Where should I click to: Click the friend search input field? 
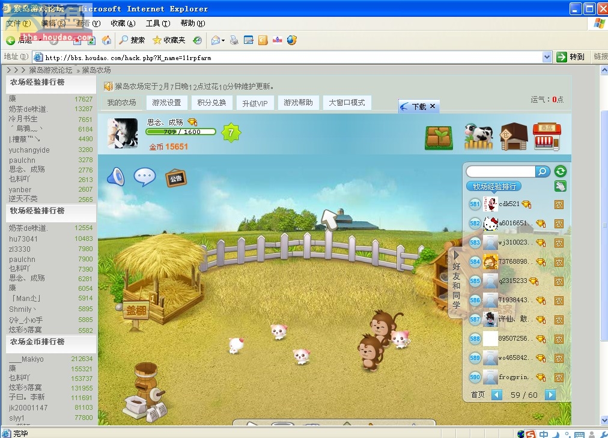click(x=500, y=171)
